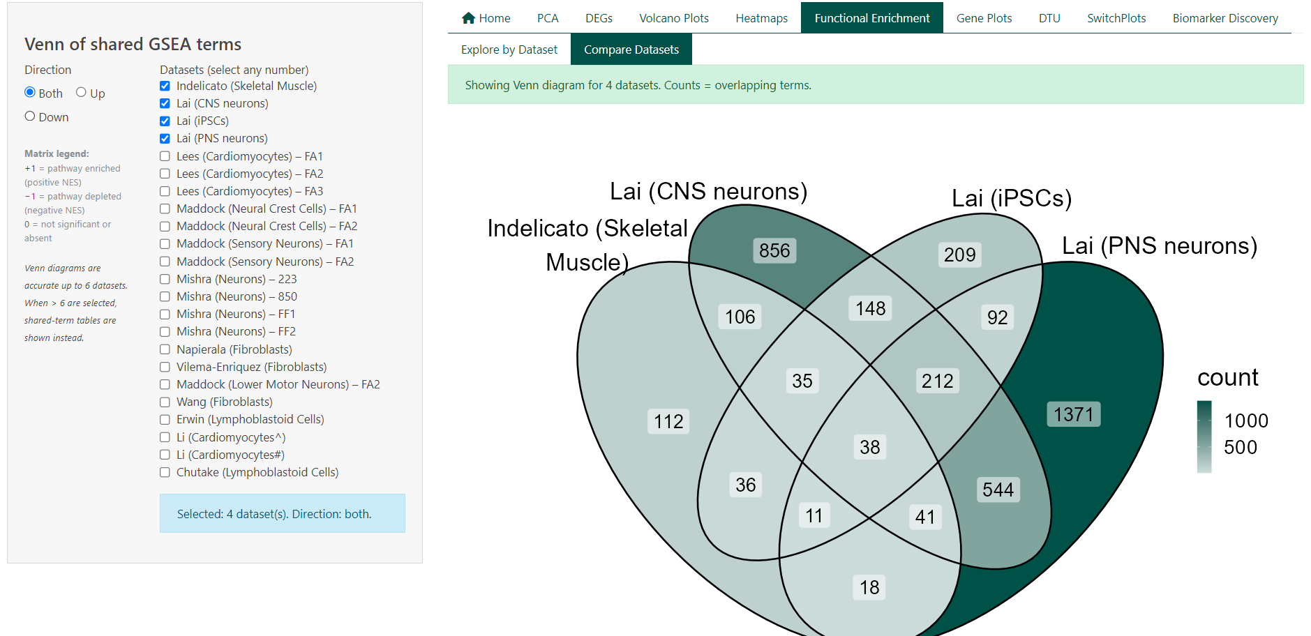1311x636 pixels.
Task: Uncheck the Lai (iPSCs) dataset checkbox
Action: [x=165, y=121]
